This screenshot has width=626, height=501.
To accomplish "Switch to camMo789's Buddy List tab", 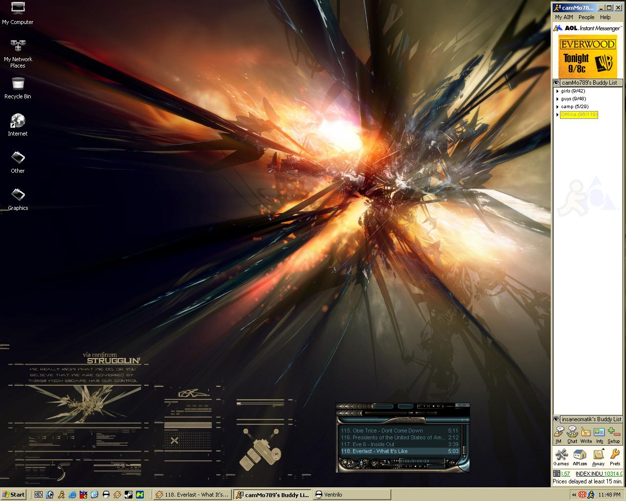I will coord(592,83).
